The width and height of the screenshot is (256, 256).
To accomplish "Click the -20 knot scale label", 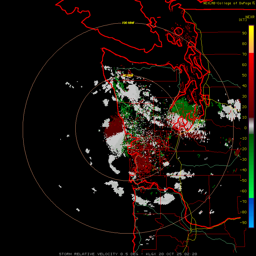I will pyautogui.click(x=243, y=149).
